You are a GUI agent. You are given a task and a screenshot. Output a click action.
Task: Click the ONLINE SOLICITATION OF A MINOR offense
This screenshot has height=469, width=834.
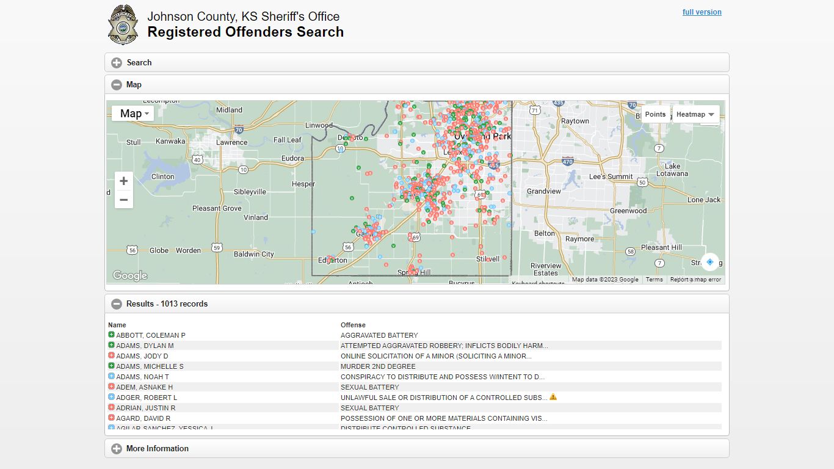[x=436, y=356]
